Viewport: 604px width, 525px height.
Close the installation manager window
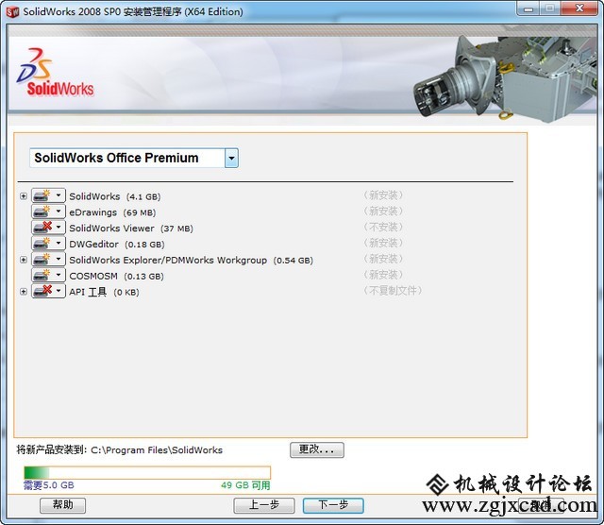coord(579,8)
